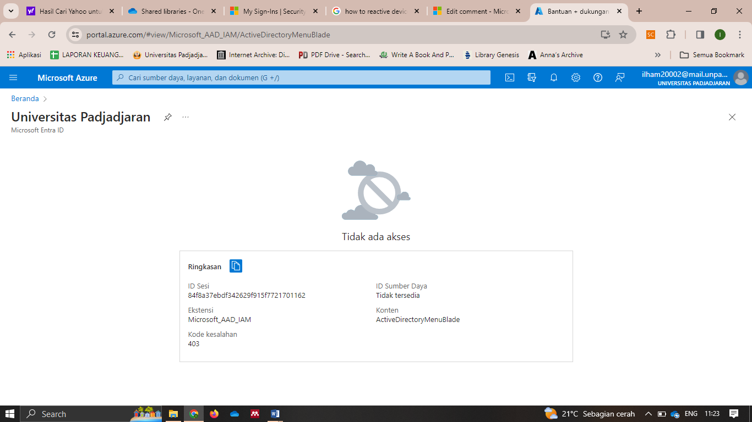Open a new browser tab
Viewport: 752px width, 422px height.
tap(639, 11)
